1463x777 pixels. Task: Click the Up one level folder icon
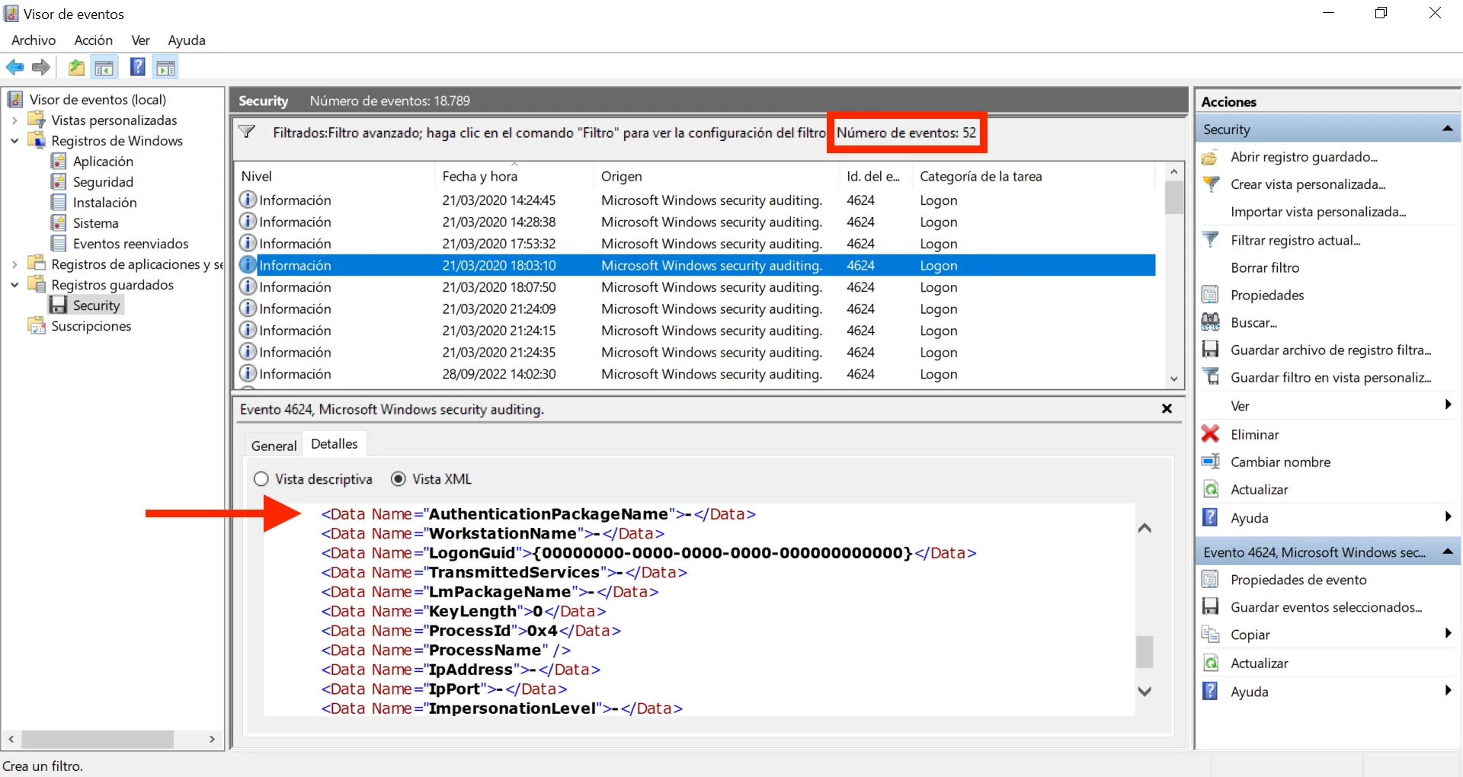[x=76, y=68]
